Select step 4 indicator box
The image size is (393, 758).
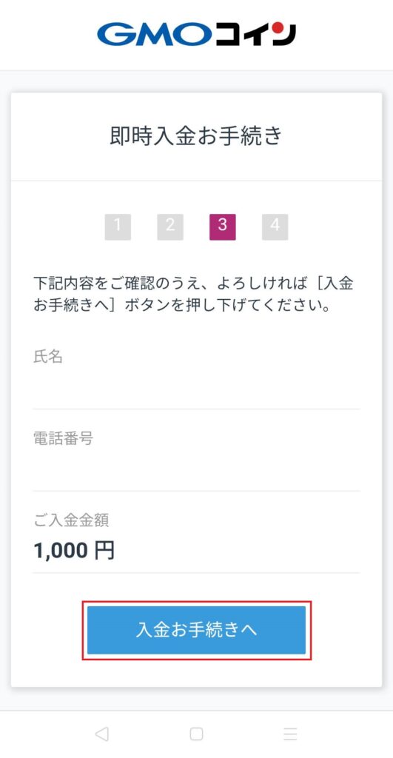pyautogui.click(x=275, y=227)
